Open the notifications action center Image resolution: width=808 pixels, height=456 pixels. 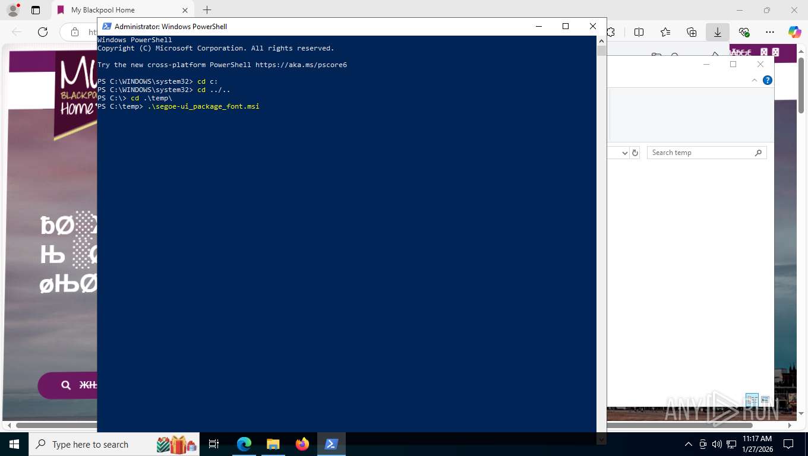pyautogui.click(x=788, y=444)
